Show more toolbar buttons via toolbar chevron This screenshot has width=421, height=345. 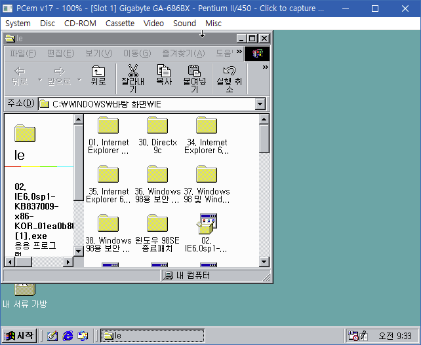click(x=266, y=67)
